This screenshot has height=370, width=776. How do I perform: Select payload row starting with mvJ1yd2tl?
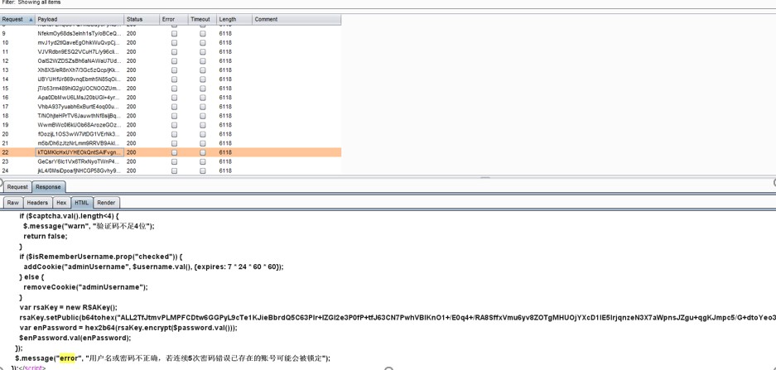[80, 42]
